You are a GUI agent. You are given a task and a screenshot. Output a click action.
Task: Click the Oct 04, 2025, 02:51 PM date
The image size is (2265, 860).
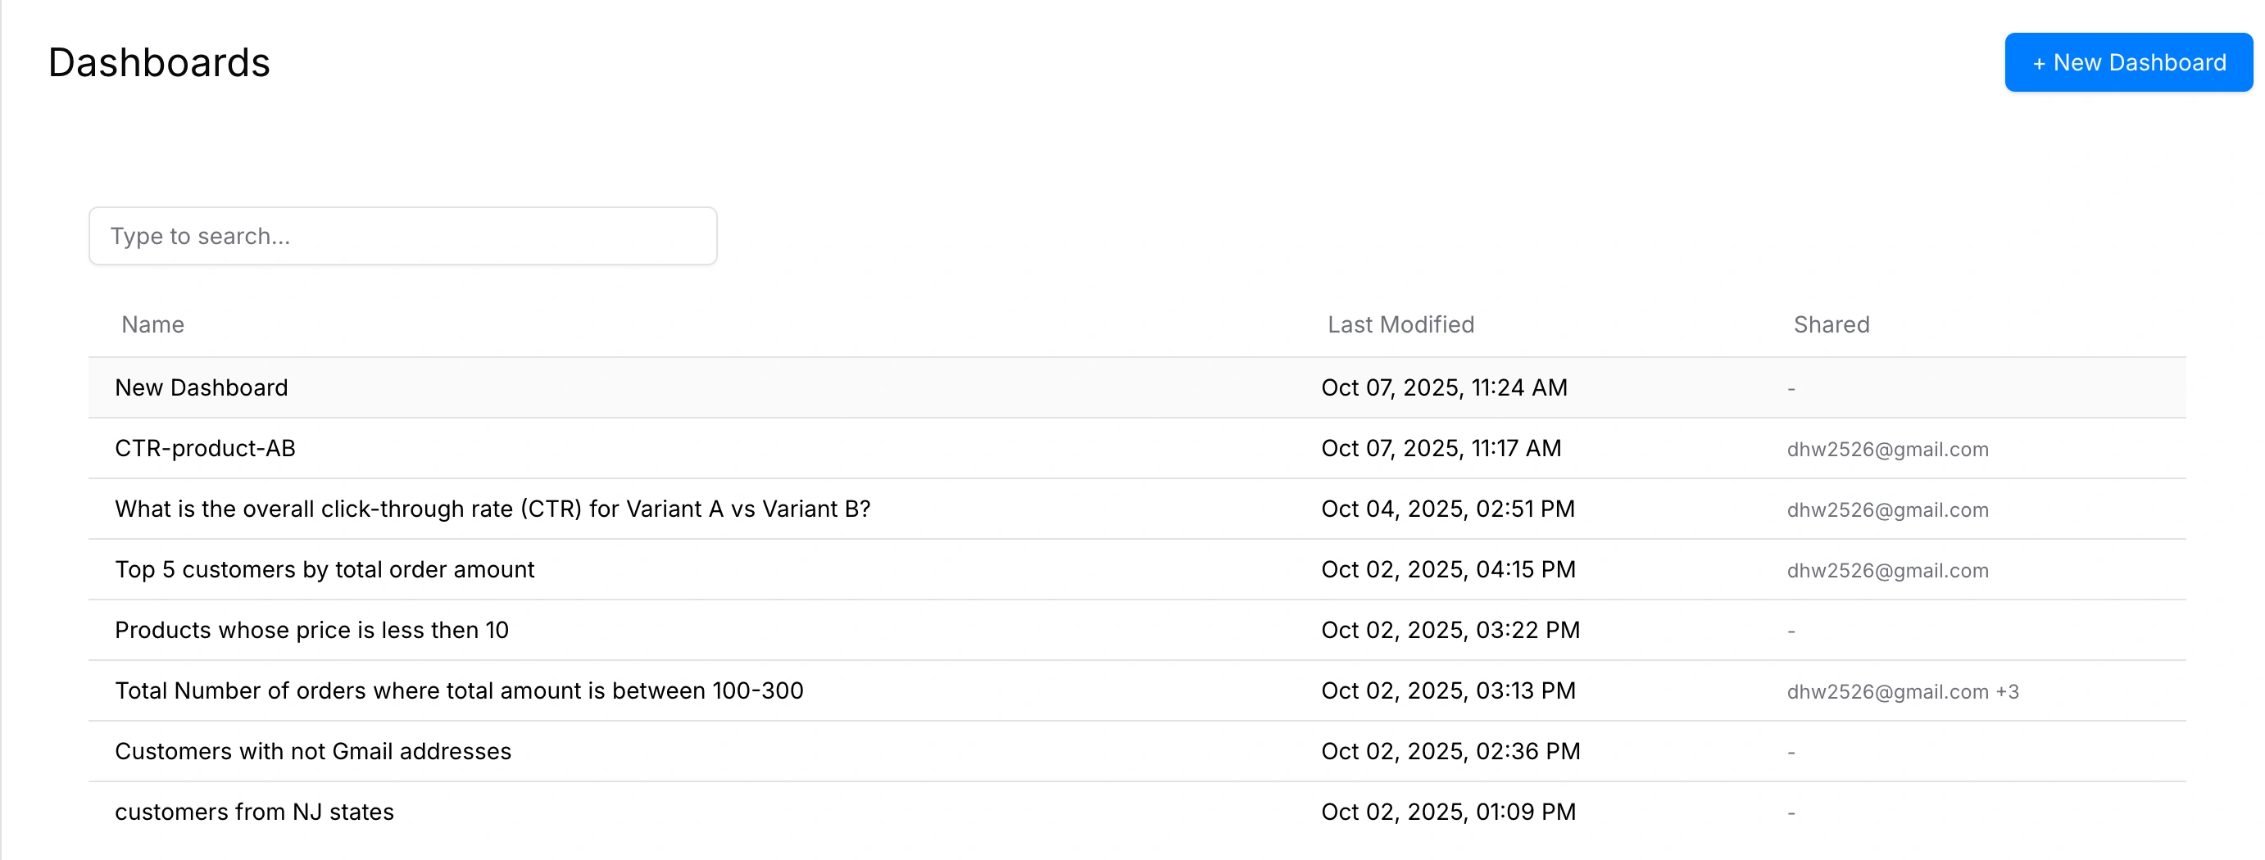click(1447, 509)
